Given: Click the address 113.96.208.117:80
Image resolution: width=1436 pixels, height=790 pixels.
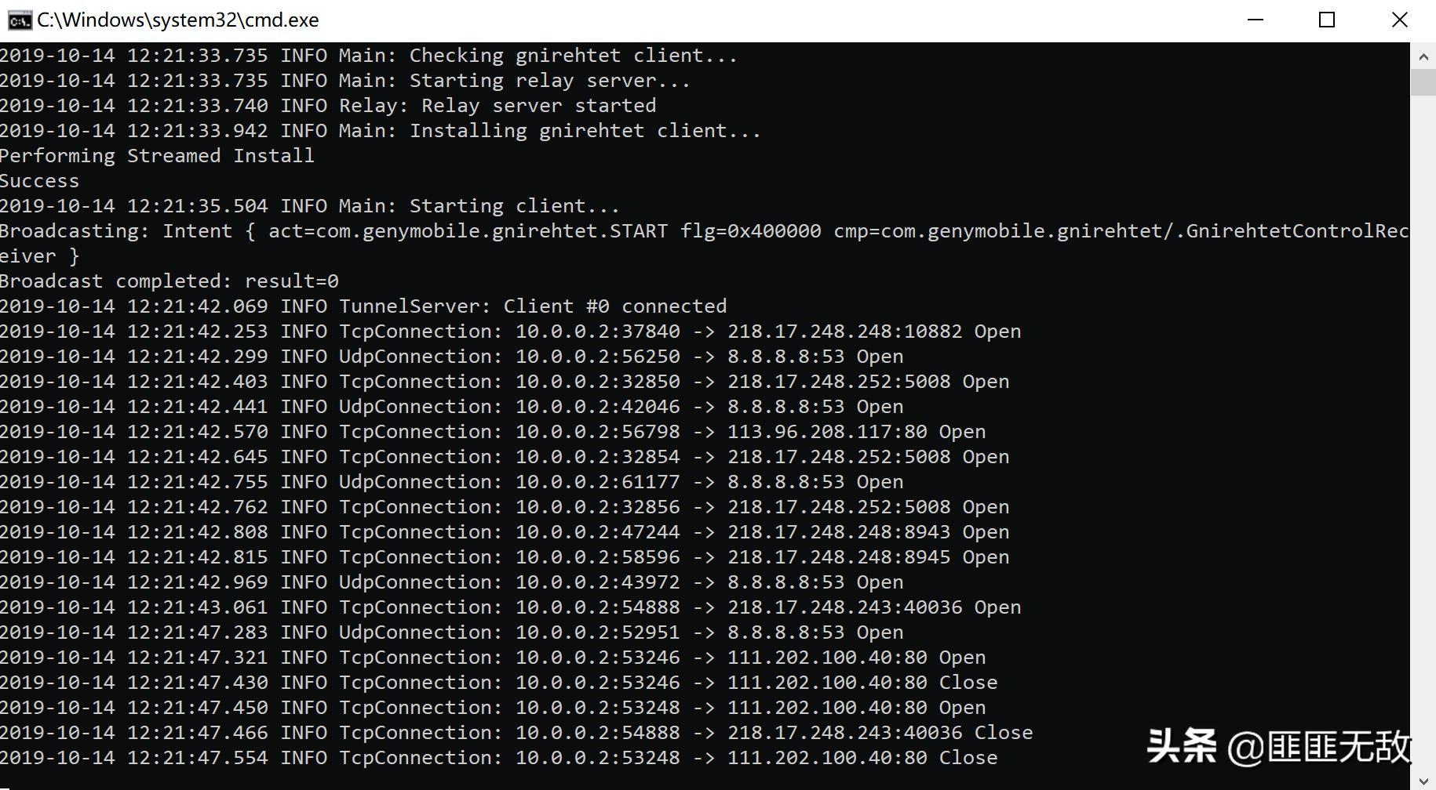Looking at the screenshot, I should (x=827, y=432).
